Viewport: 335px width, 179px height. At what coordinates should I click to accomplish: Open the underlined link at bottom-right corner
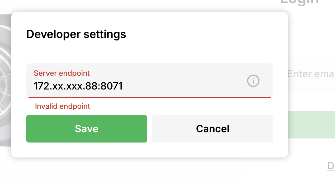click(x=331, y=166)
